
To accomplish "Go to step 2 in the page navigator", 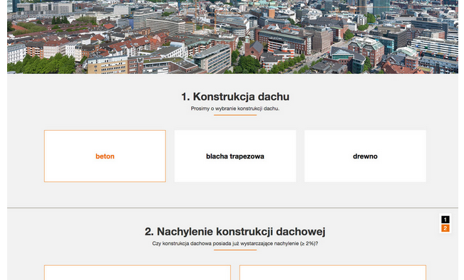I will pyautogui.click(x=445, y=228).
